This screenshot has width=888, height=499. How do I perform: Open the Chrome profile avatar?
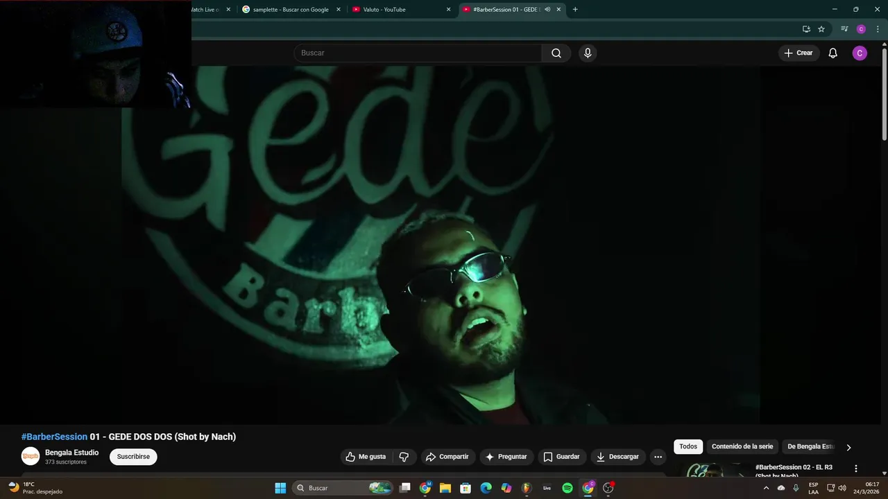pos(861,29)
